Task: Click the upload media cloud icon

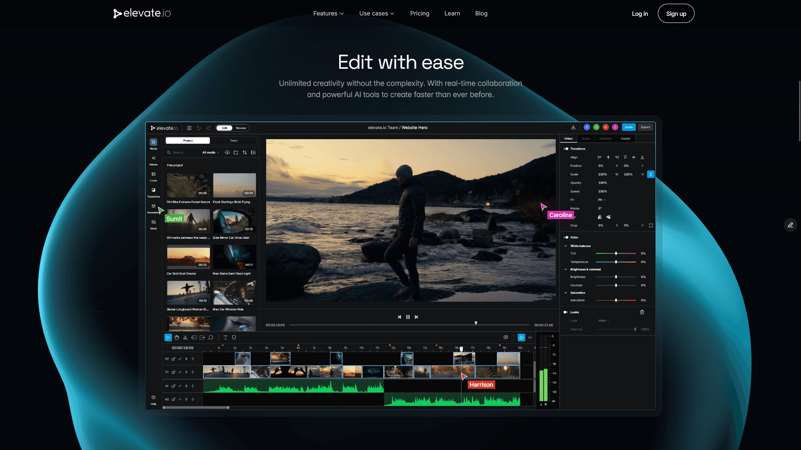Action: [x=227, y=152]
